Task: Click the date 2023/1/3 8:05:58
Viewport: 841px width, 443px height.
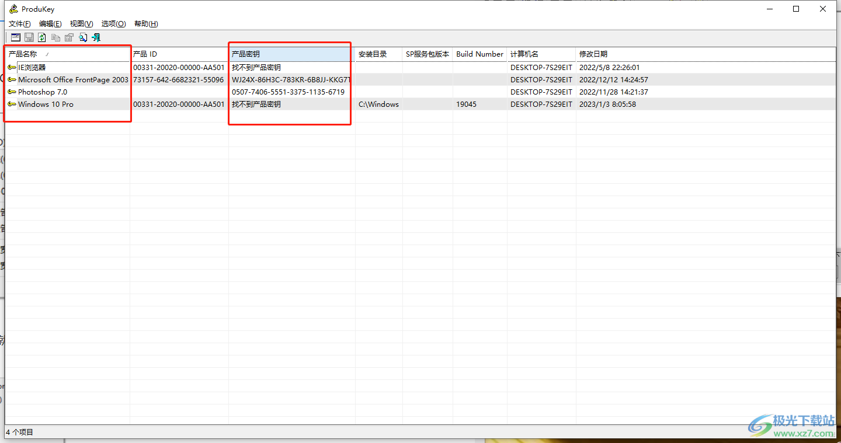Action: pyautogui.click(x=607, y=104)
